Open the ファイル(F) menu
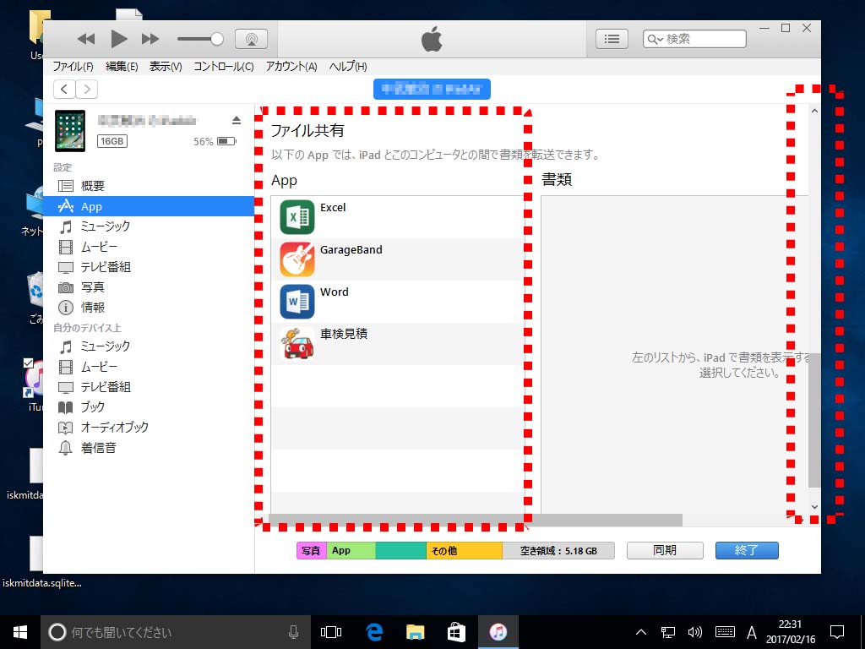Viewport: 865px width, 649px height. (x=73, y=67)
